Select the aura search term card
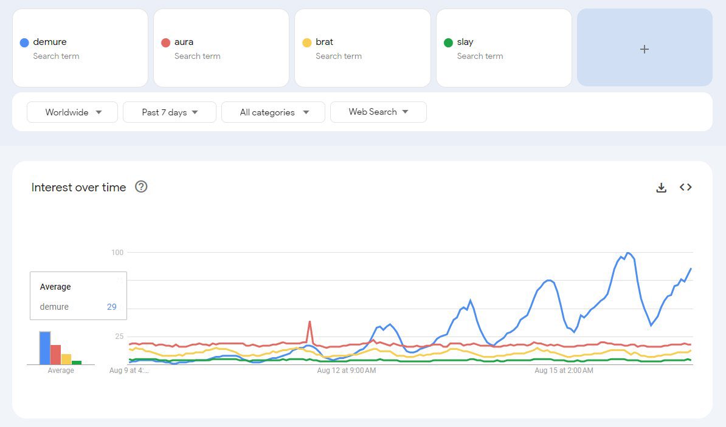This screenshot has height=427, width=726. 221,47
